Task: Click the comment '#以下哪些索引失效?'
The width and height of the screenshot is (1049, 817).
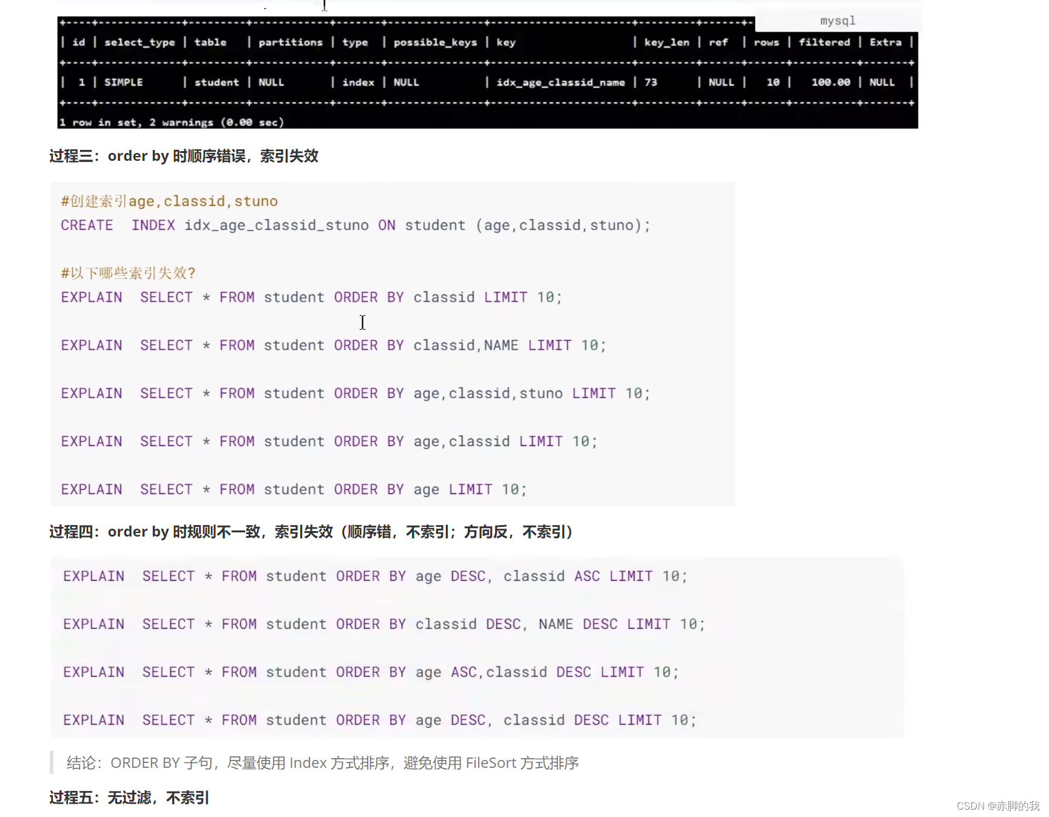Action: pyautogui.click(x=128, y=273)
